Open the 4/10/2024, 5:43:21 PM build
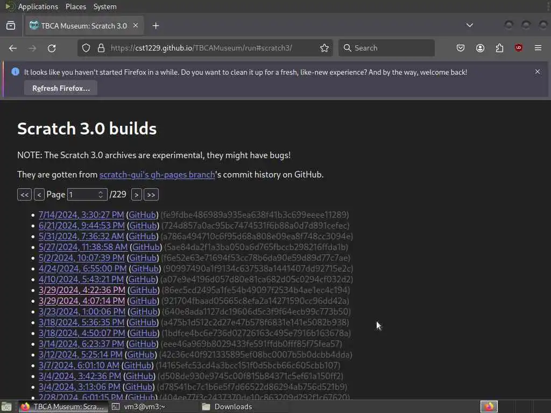This screenshot has height=413, width=551. coord(81,279)
